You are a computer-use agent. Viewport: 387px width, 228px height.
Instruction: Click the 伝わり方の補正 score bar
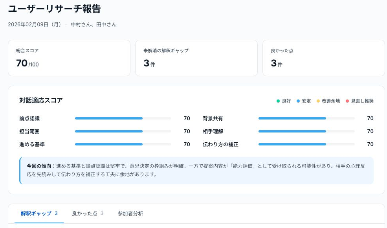point(306,144)
